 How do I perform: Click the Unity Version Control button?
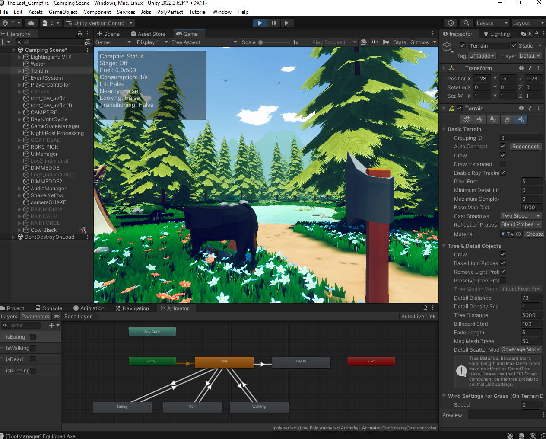99,23
